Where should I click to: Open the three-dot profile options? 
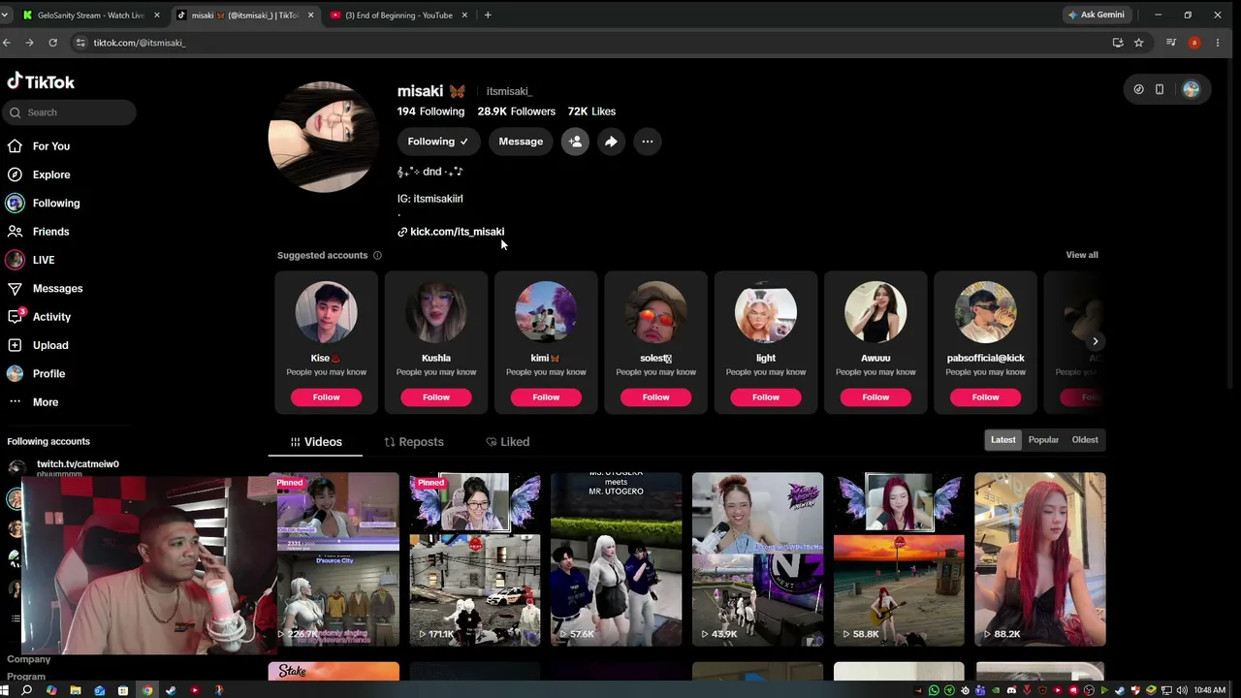(648, 142)
